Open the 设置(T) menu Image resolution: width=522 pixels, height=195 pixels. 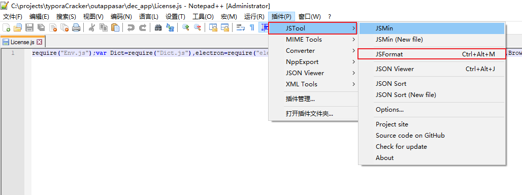176,17
